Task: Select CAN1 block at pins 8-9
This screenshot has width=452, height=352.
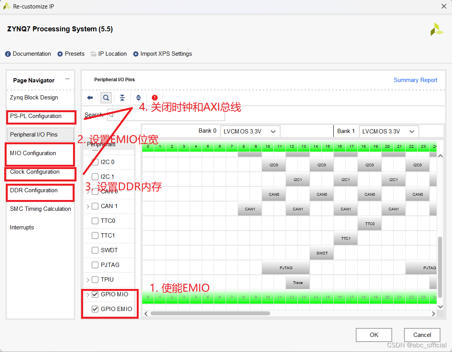Action: [250, 208]
